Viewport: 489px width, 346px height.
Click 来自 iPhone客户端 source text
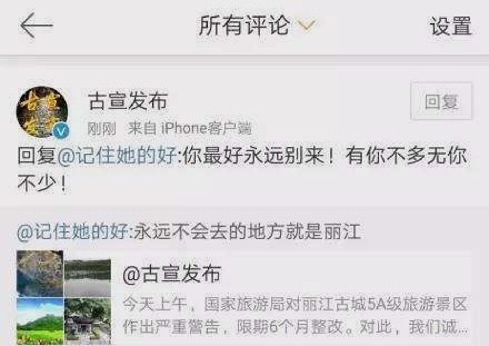190,128
